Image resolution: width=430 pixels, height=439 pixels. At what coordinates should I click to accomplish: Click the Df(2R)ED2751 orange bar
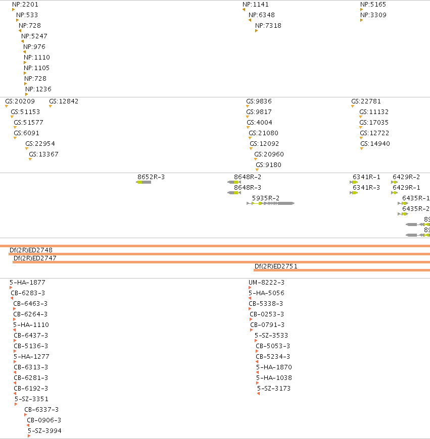tap(342, 270)
